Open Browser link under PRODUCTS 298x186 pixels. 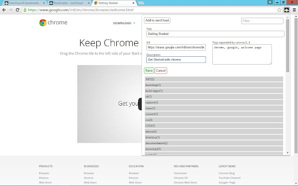click(44, 173)
